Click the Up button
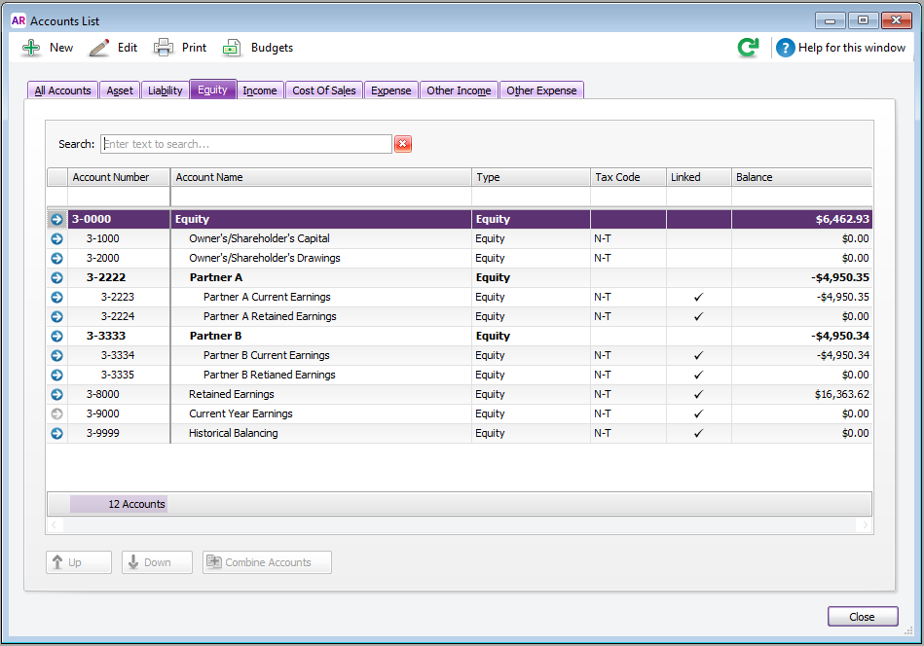The height and width of the screenshot is (646, 924). (78, 562)
